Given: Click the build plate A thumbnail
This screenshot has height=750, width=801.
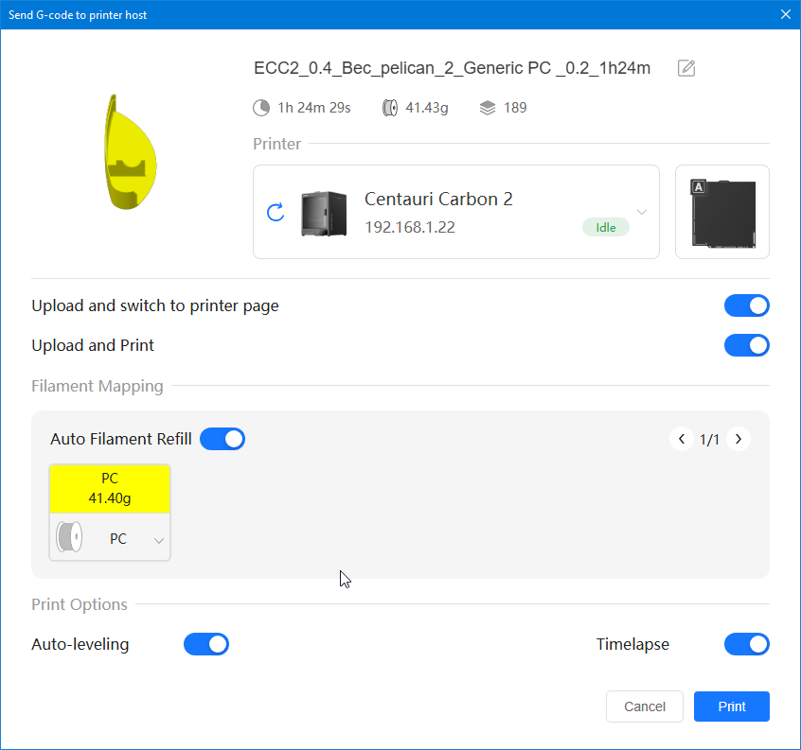Looking at the screenshot, I should pos(722,212).
